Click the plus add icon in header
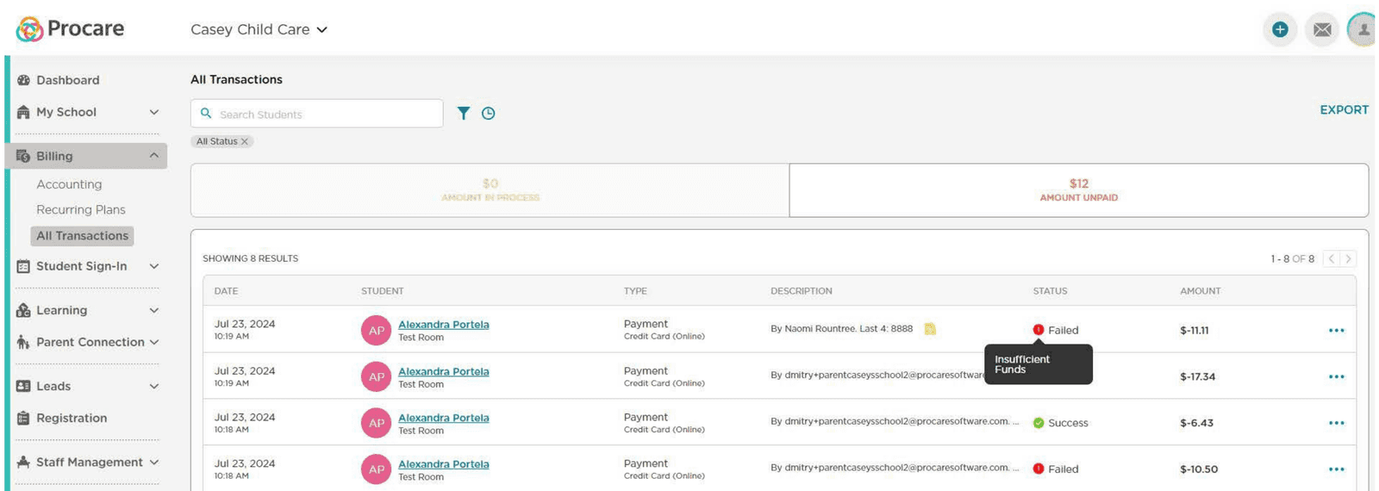1379x491 pixels. (1280, 29)
